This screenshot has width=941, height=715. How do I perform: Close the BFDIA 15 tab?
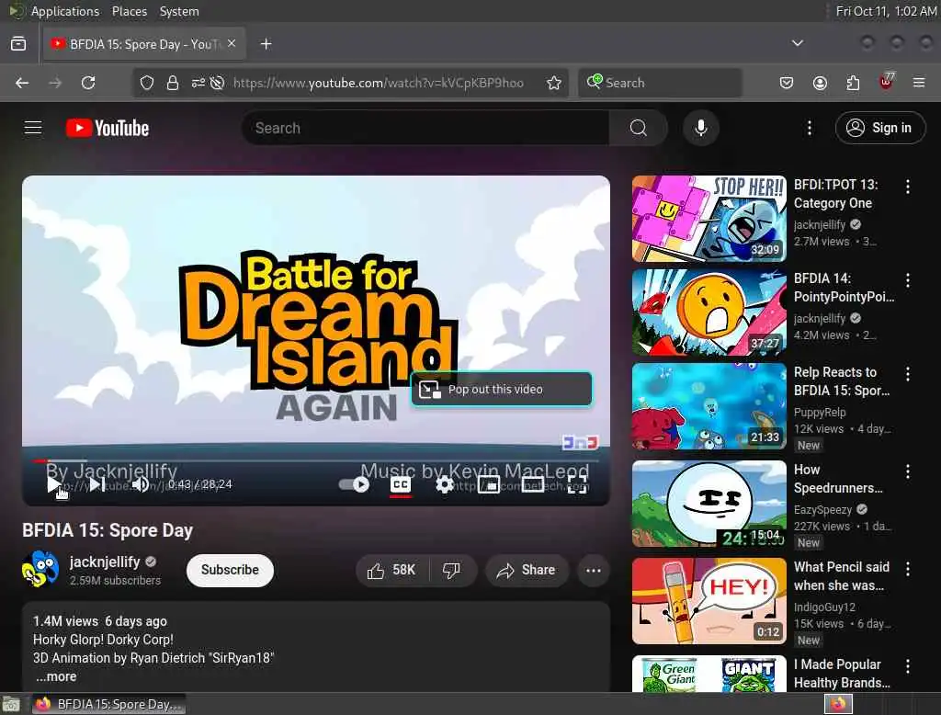232,43
